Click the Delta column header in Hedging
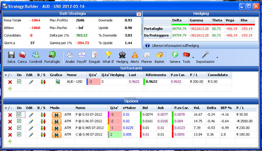262x151 pixels. [x=180, y=20]
